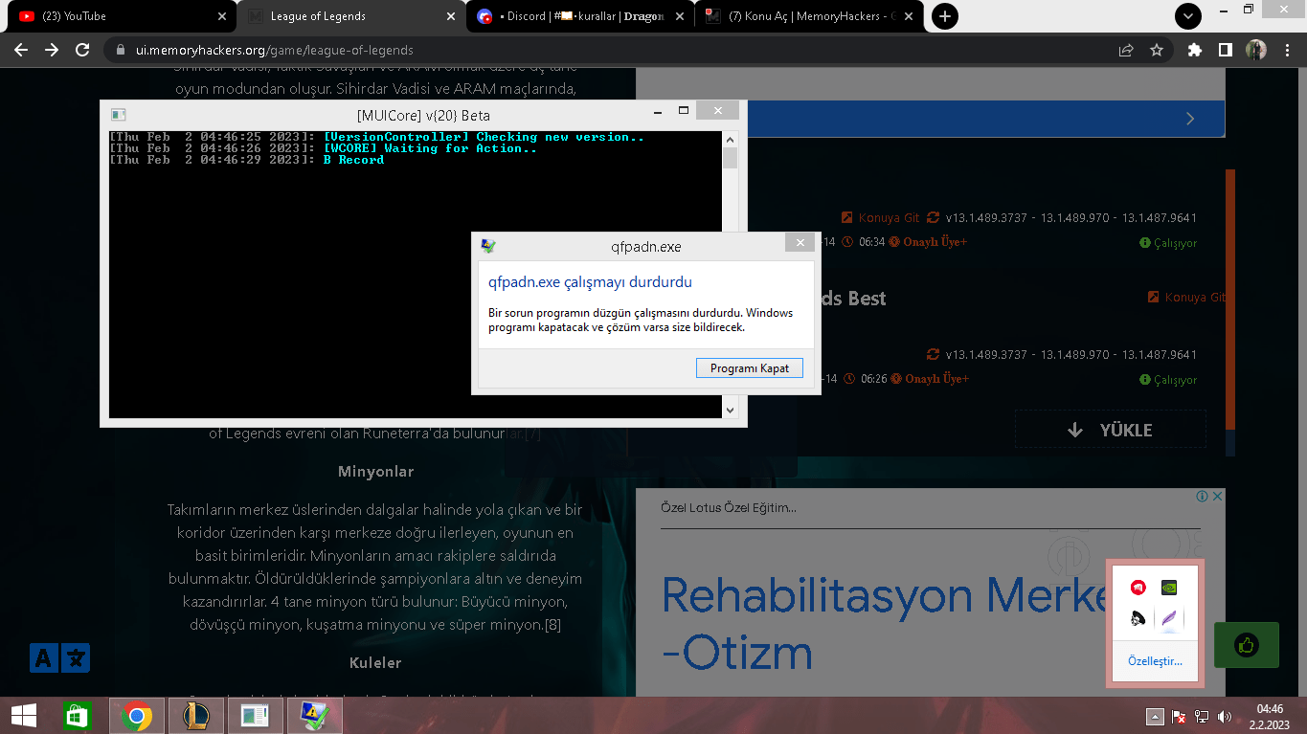The height and width of the screenshot is (734, 1307).
Task: Expand the blue banner chevron arrow
Action: click(1190, 119)
